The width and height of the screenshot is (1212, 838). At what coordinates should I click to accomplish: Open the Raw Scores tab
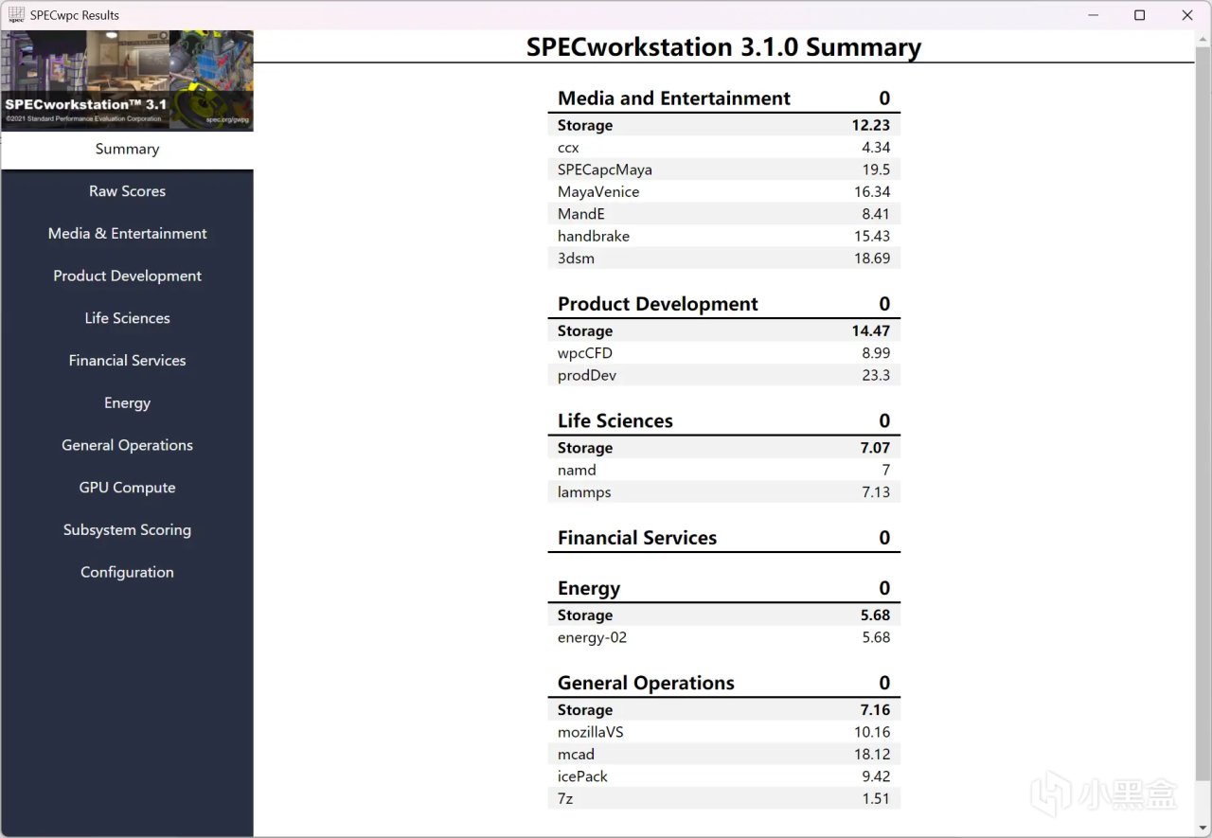(x=127, y=191)
